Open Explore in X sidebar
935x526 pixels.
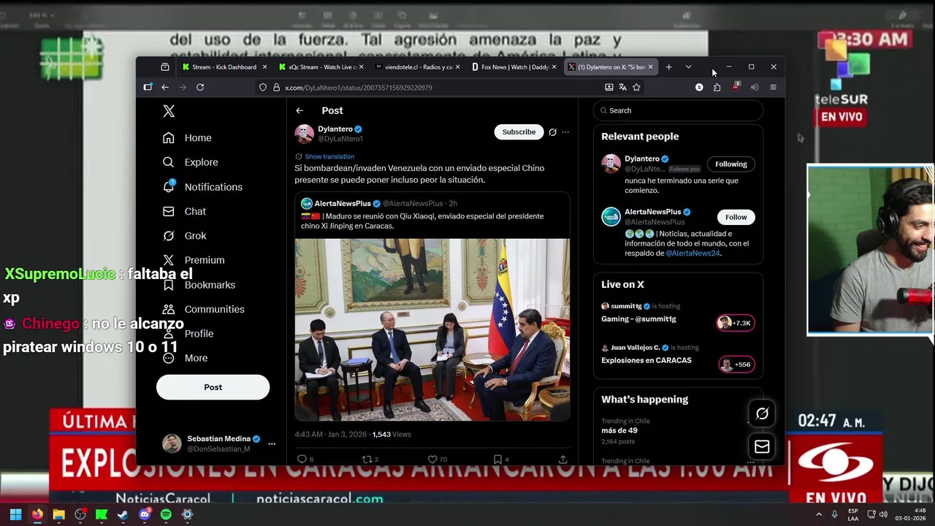pyautogui.click(x=191, y=162)
